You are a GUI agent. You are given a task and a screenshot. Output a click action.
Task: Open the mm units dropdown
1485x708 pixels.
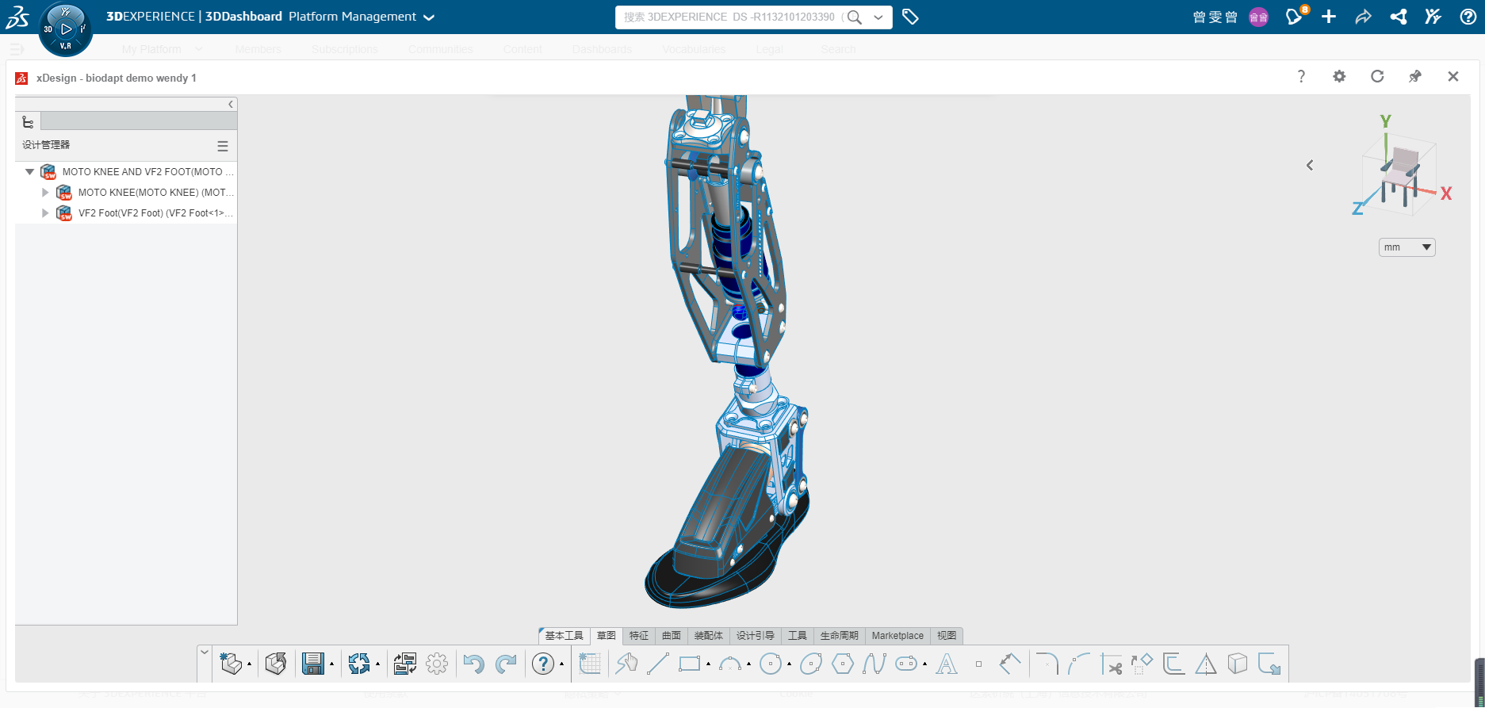point(1407,247)
